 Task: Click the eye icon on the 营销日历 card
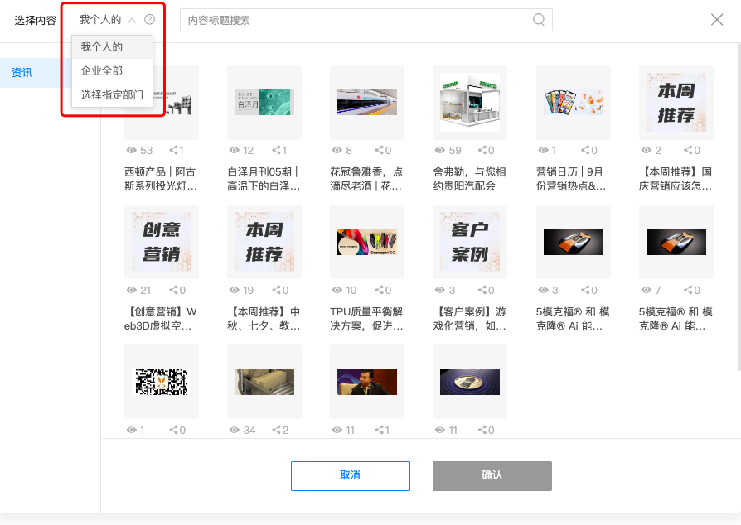(544, 150)
